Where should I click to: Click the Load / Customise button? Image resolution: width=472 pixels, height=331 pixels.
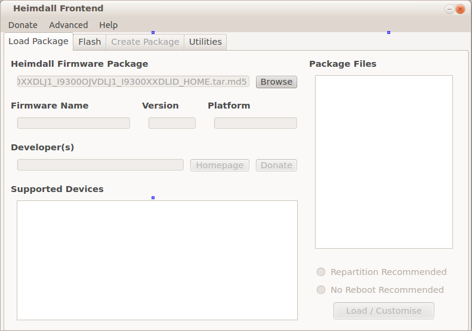[384, 311]
